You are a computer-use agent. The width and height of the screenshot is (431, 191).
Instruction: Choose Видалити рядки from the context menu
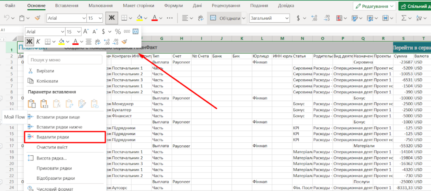[65, 137]
